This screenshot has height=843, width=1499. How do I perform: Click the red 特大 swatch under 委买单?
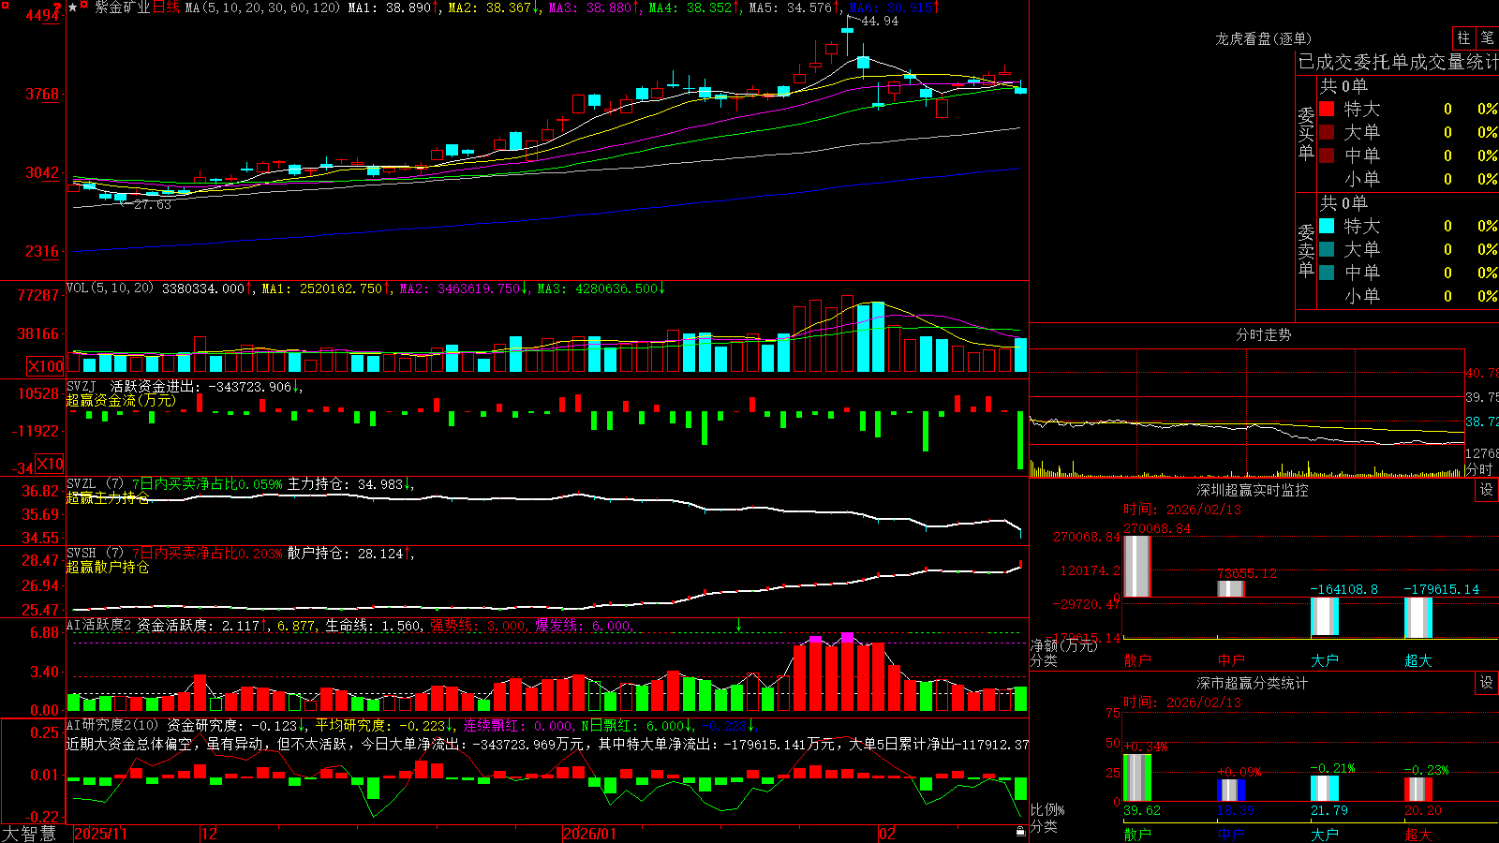tap(1327, 109)
